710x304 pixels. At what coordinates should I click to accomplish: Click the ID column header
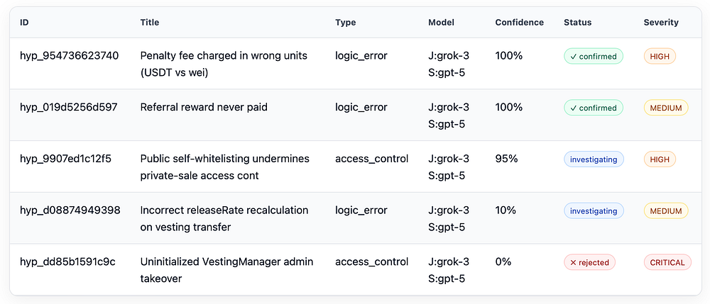point(24,23)
